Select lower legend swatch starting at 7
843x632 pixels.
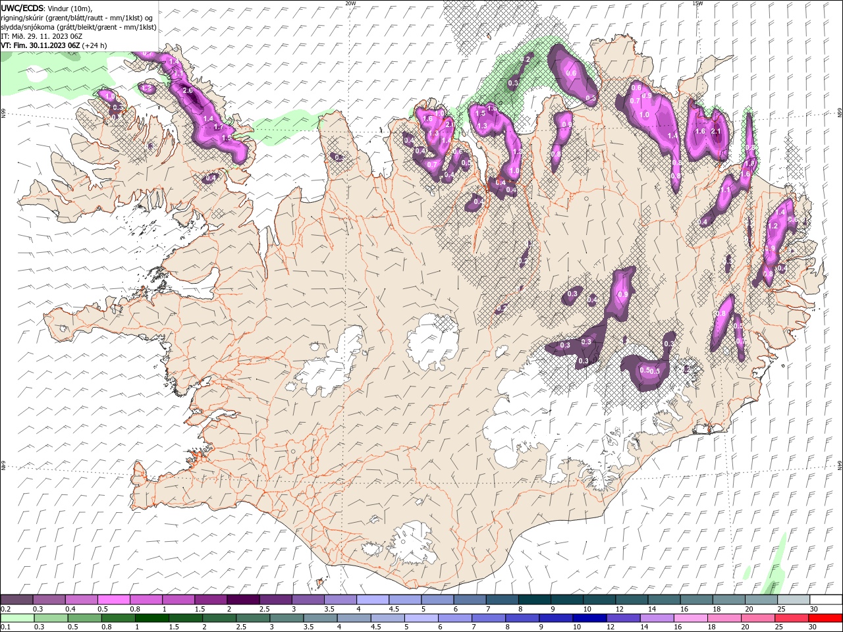489,618
